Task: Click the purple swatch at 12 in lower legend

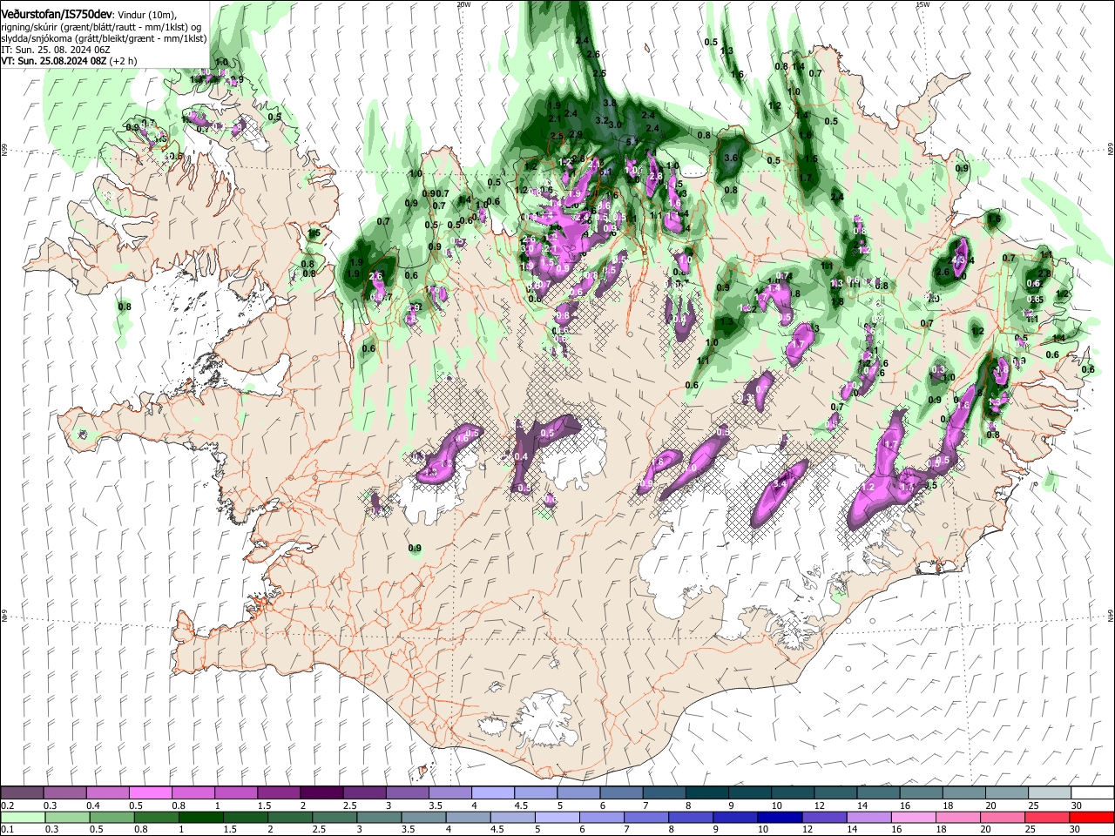Action: [824, 817]
